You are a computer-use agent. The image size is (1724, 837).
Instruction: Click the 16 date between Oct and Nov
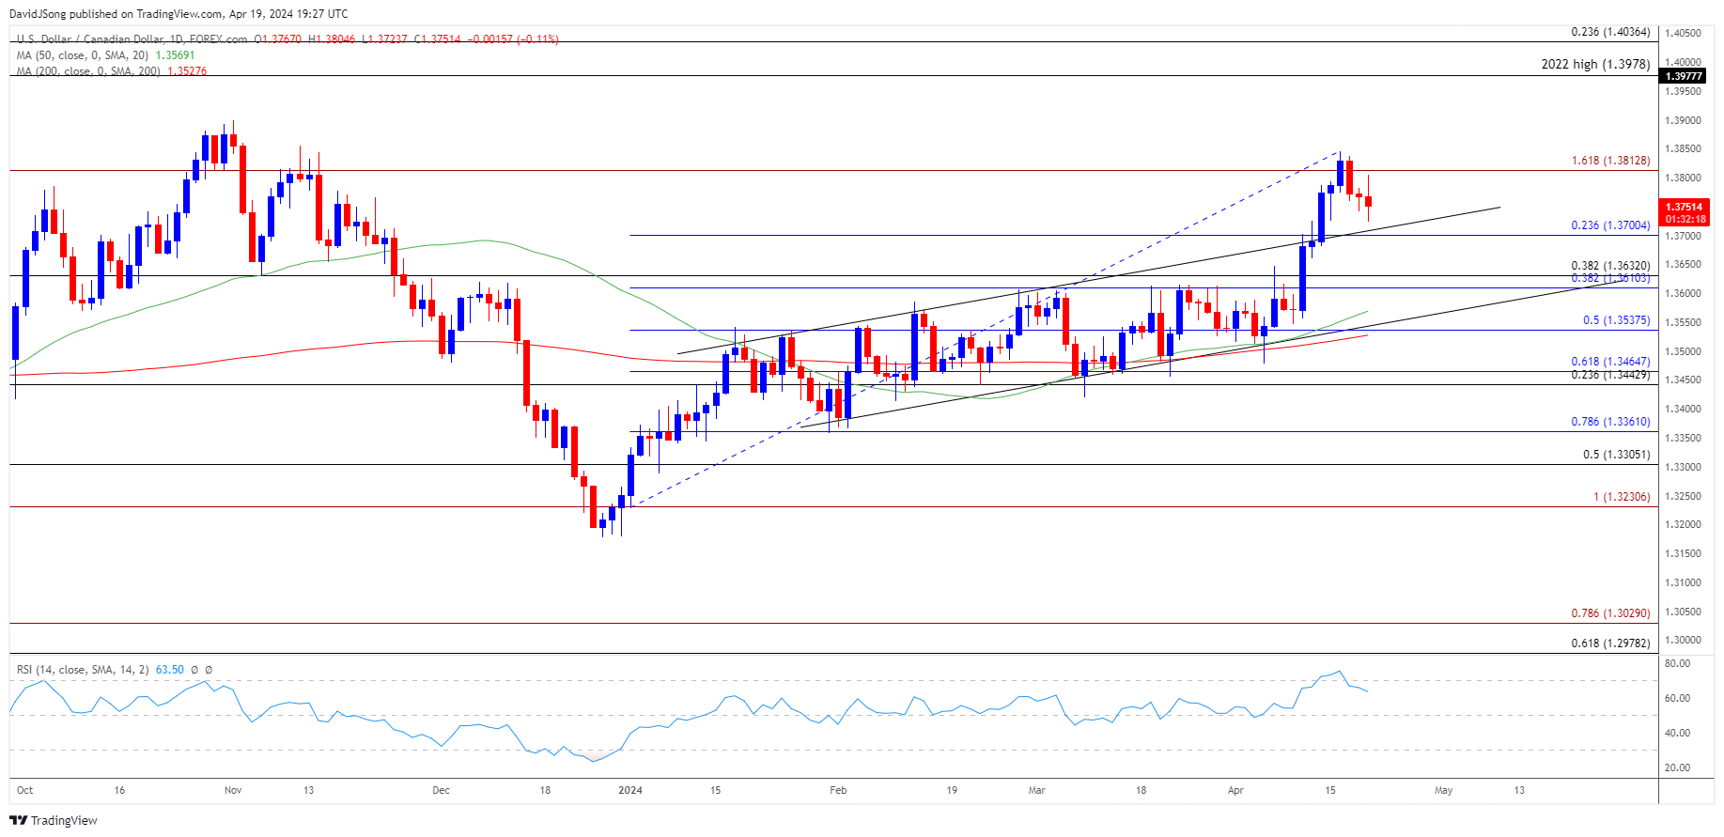(x=119, y=790)
